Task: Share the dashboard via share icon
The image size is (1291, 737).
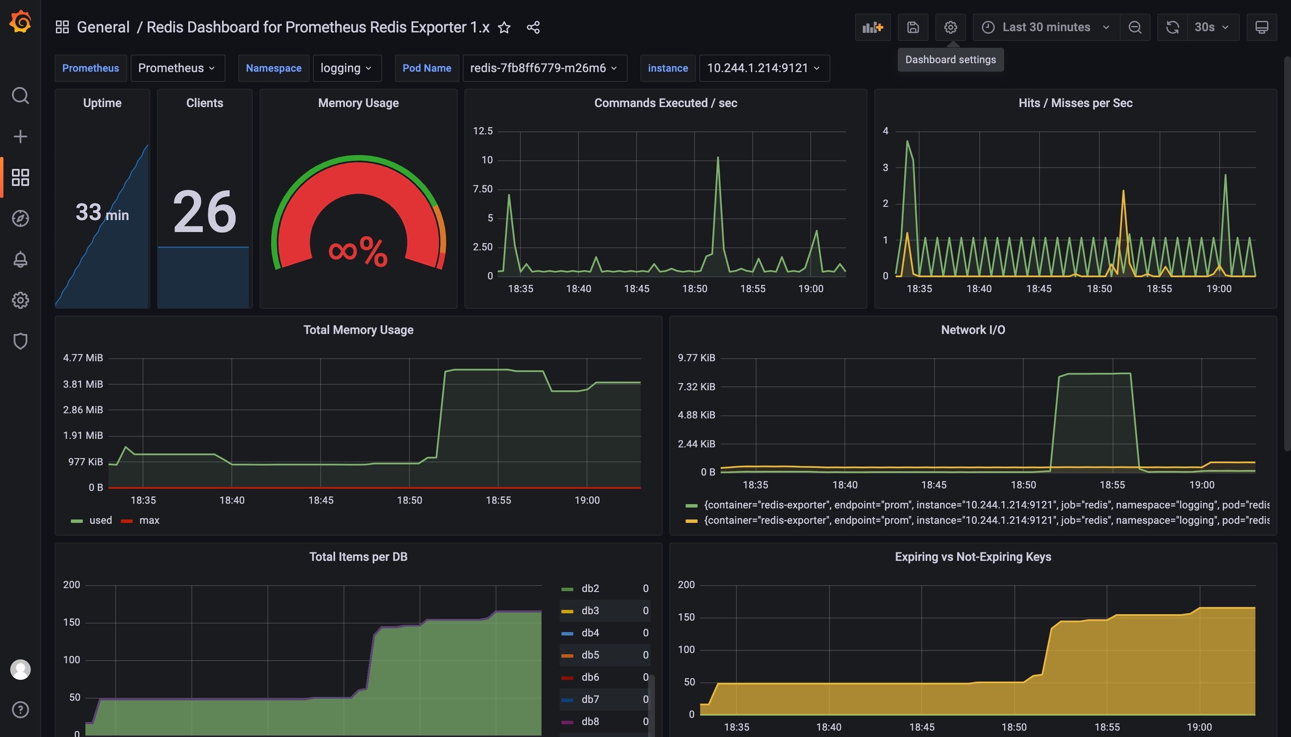Action: (533, 27)
